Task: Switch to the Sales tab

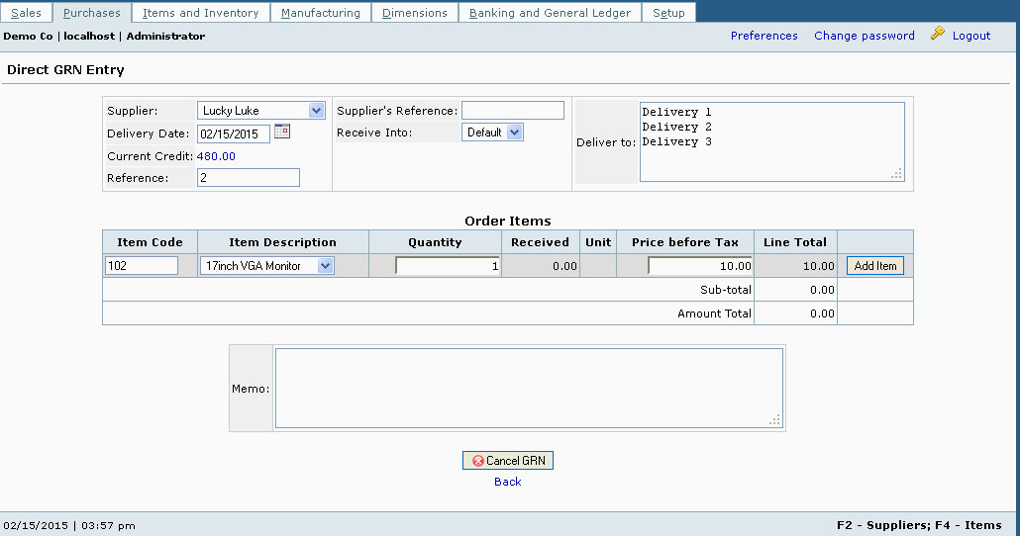Action: click(26, 13)
